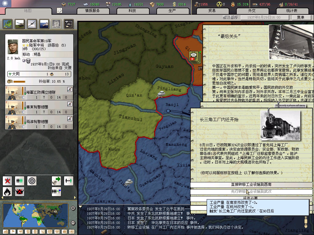Detach 海軍江防獨立總隊 with its corner icon
Screen dimensions: 314x235
[70, 89]
